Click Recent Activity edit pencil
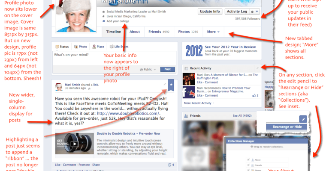This screenshot has height=171, width=326. pyautogui.click(x=257, y=68)
